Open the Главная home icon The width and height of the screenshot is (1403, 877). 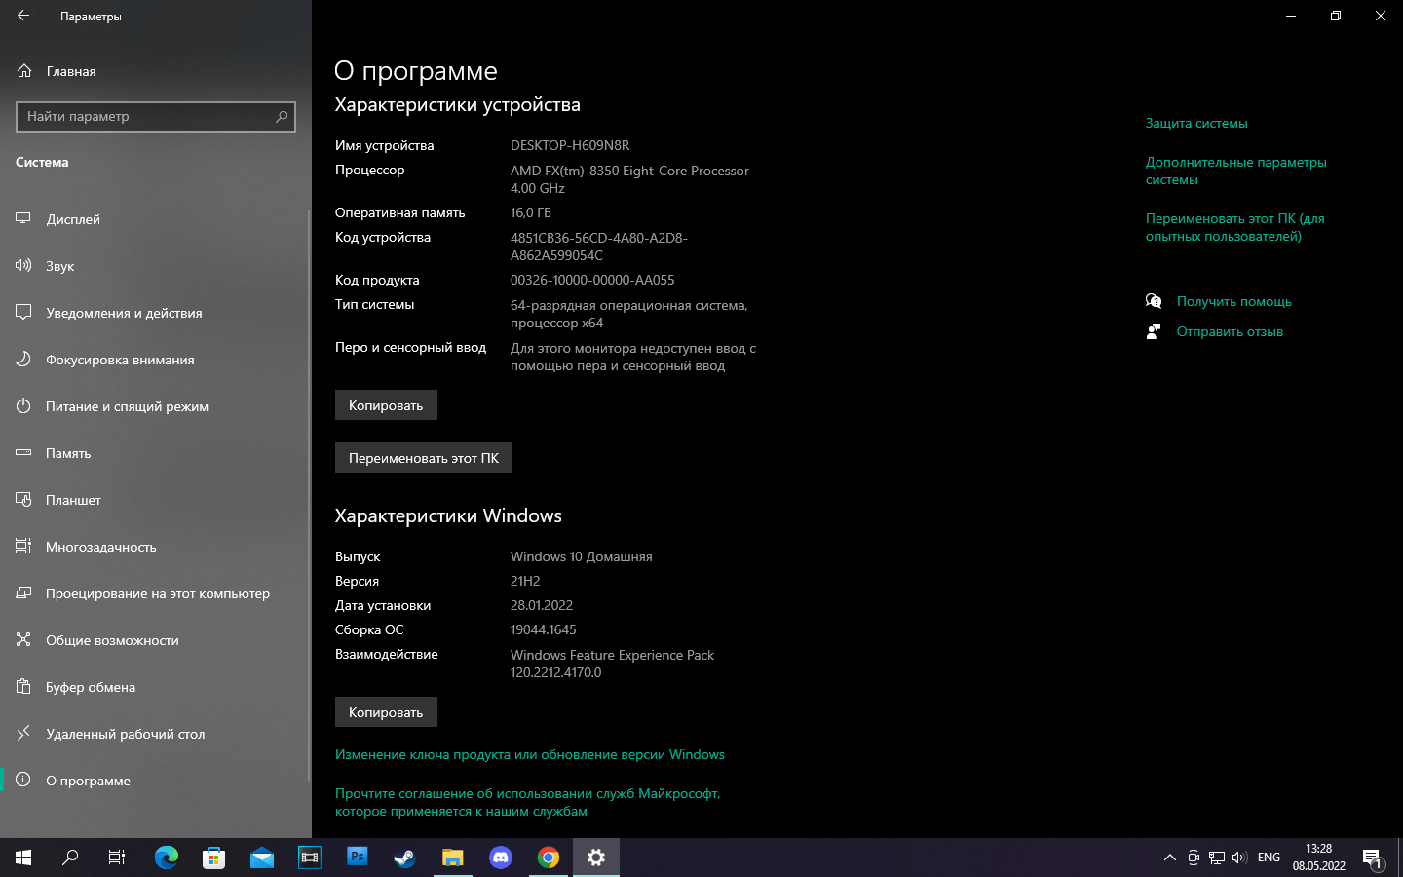point(24,71)
